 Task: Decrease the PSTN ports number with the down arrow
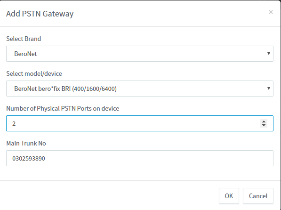point(264,125)
